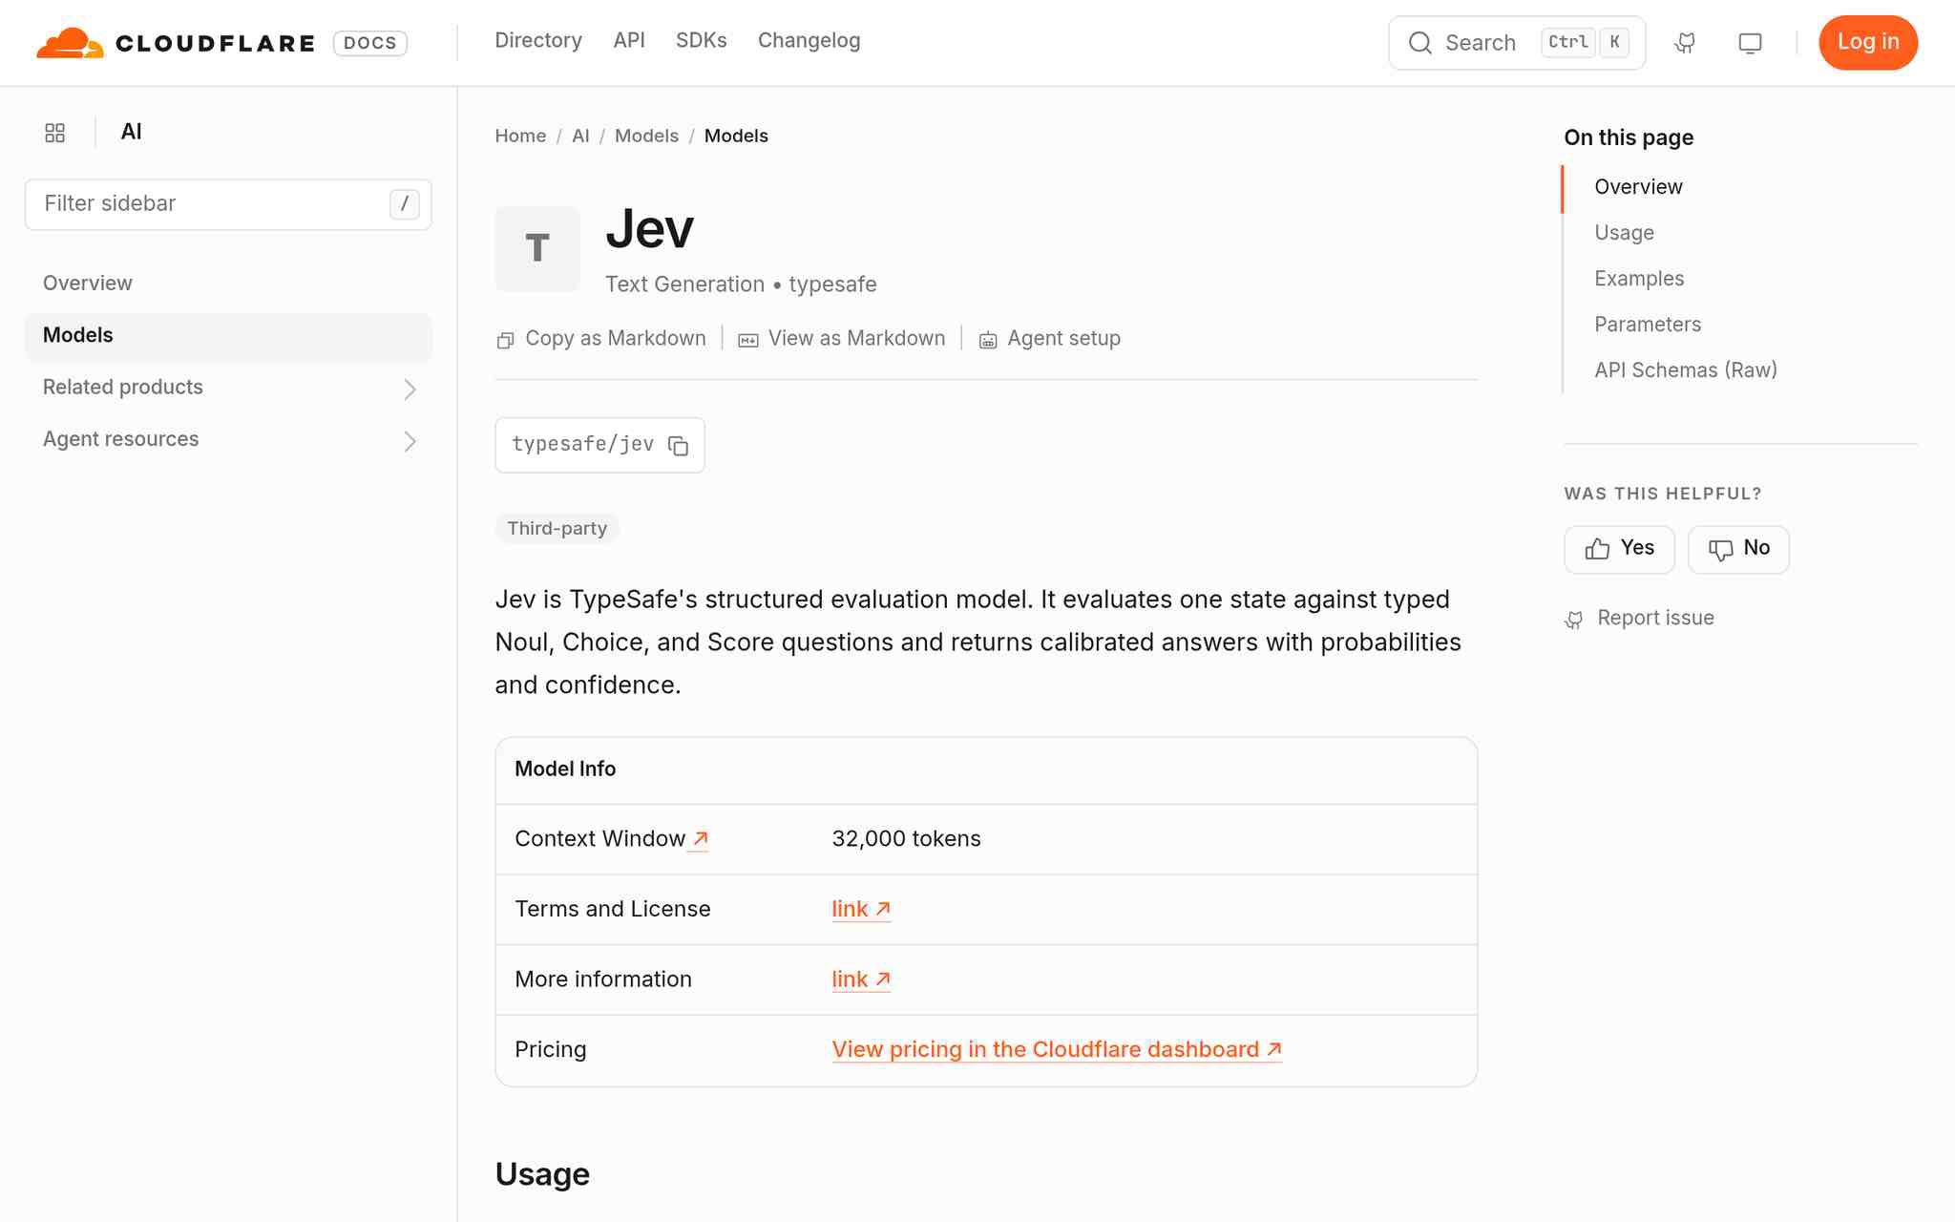Open More information link
This screenshot has width=1955, height=1222.
[x=861, y=980]
